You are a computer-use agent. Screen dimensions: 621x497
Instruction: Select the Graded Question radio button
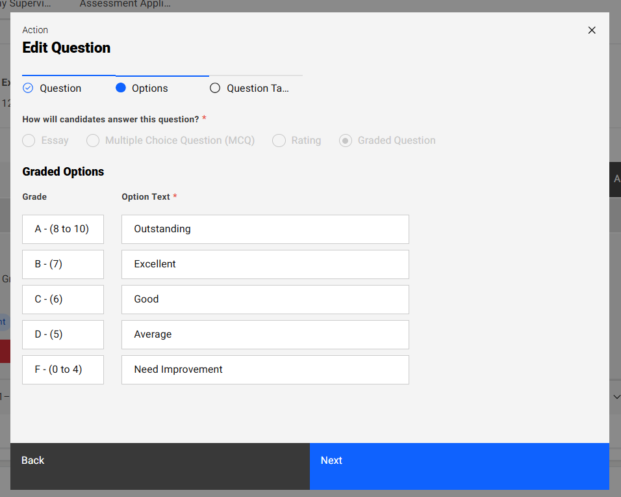[x=346, y=141]
